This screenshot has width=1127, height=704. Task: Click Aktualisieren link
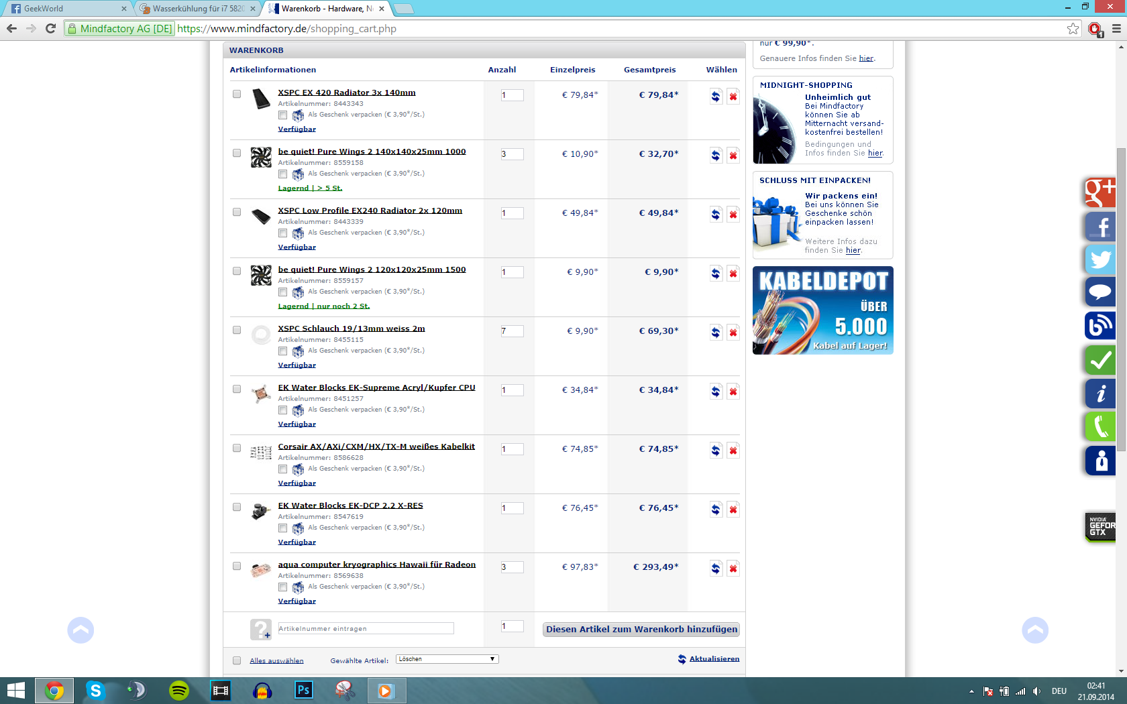(714, 659)
